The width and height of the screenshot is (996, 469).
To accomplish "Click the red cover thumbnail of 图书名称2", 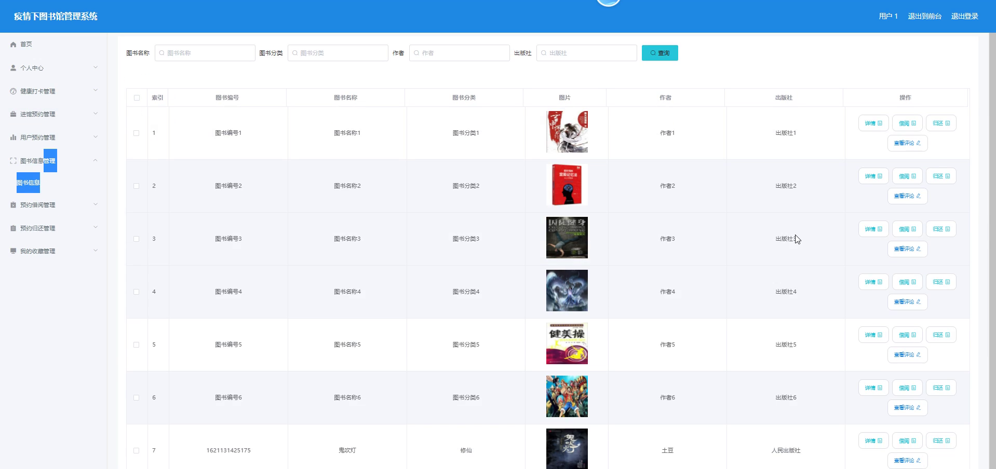I will click(x=567, y=185).
